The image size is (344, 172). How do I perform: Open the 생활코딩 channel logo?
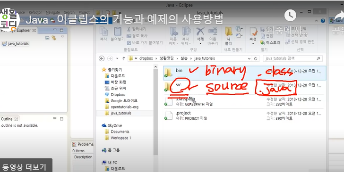tap(9, 19)
